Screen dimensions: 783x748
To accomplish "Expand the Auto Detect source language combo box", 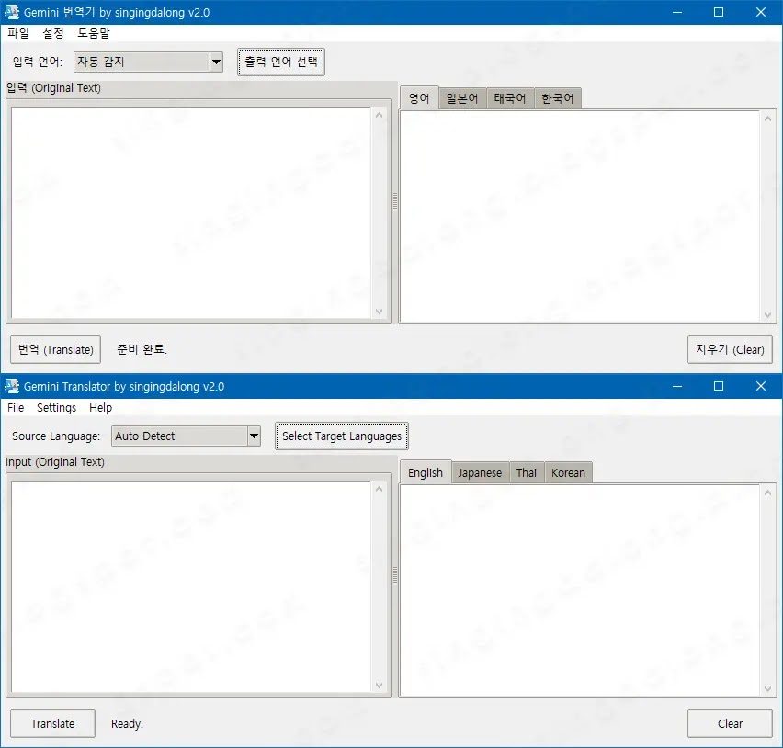I will point(186,436).
